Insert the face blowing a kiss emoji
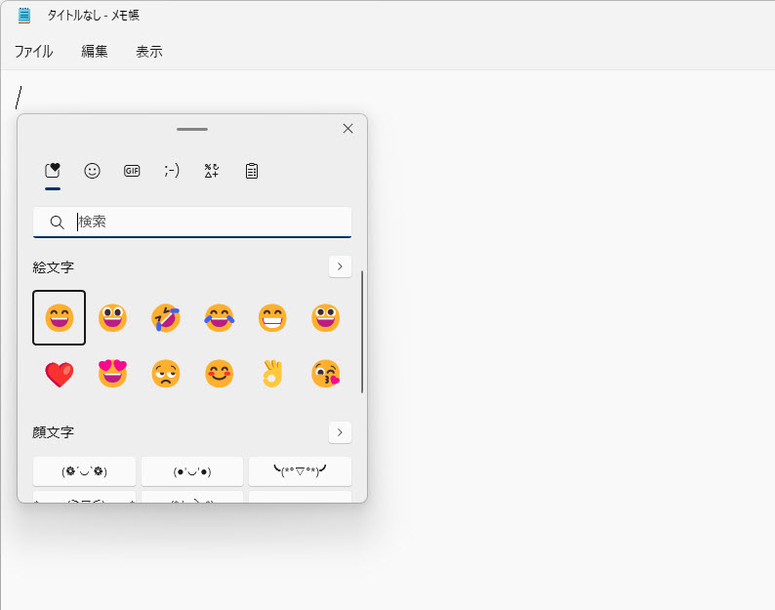 (x=325, y=374)
